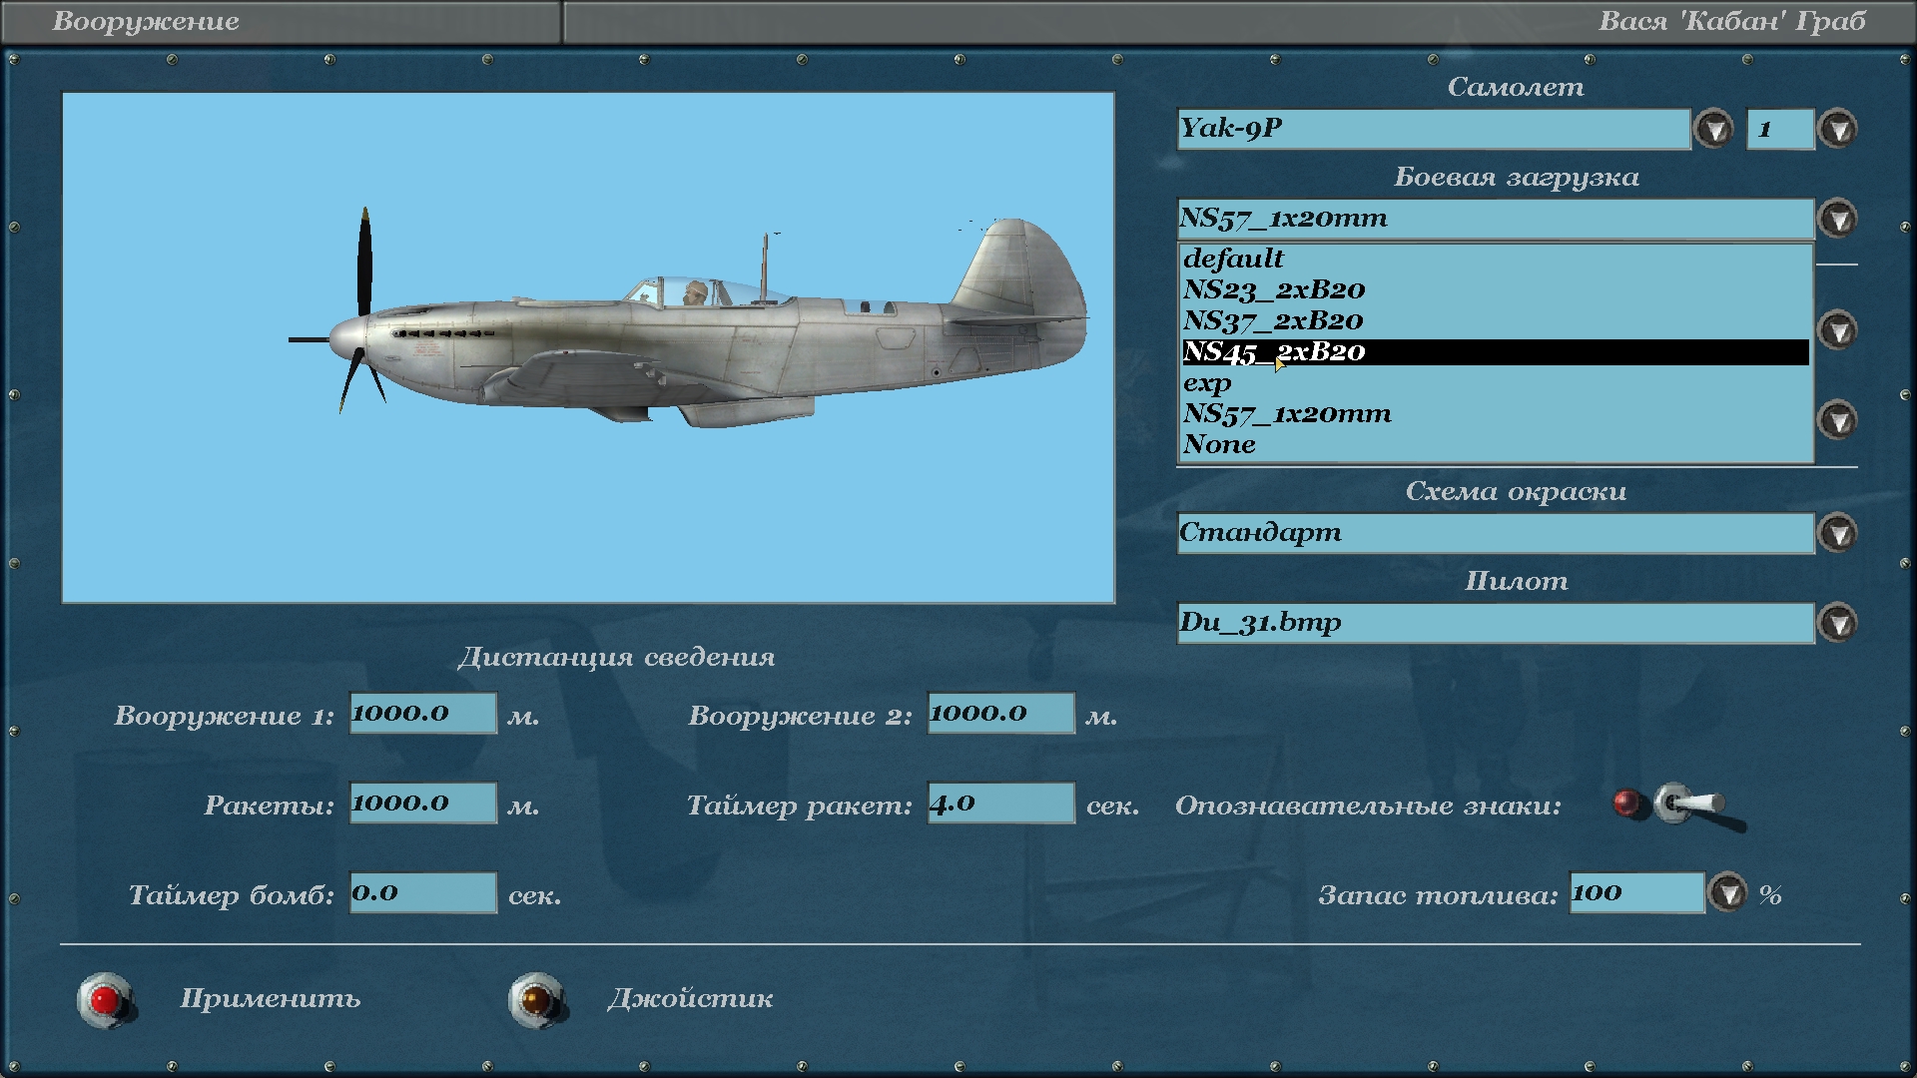Open the Yak-9P aircraft dropdown arrow

[1714, 129]
